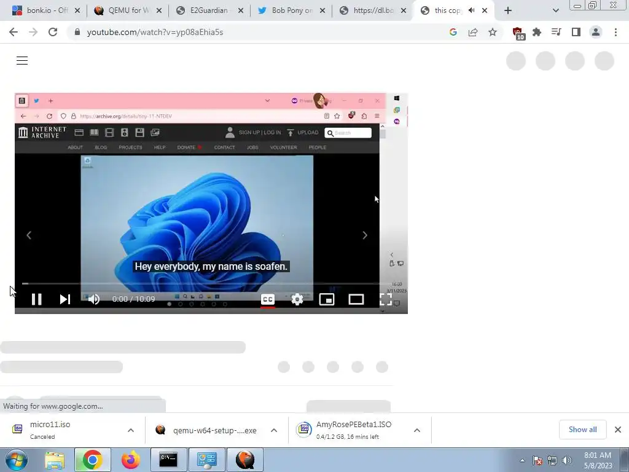This screenshot has width=629, height=472.
Task: Open Chrome extensions puzzle icon
Action: pyautogui.click(x=537, y=32)
